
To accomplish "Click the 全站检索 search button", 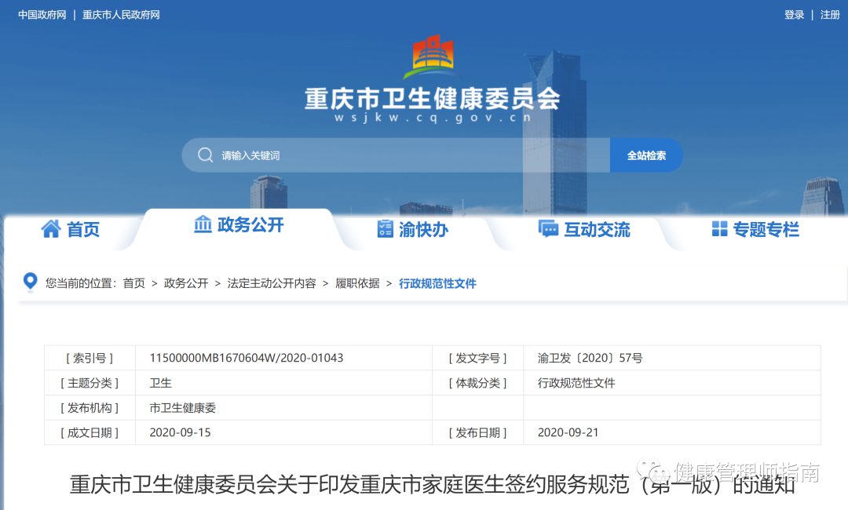I will tap(646, 155).
